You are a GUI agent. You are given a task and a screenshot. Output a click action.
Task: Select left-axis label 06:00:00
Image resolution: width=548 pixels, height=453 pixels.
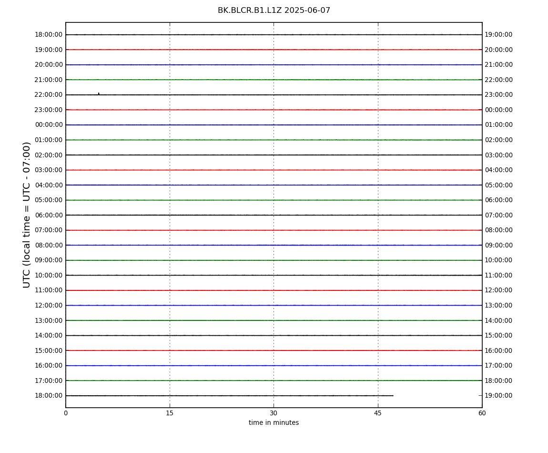pos(49,215)
